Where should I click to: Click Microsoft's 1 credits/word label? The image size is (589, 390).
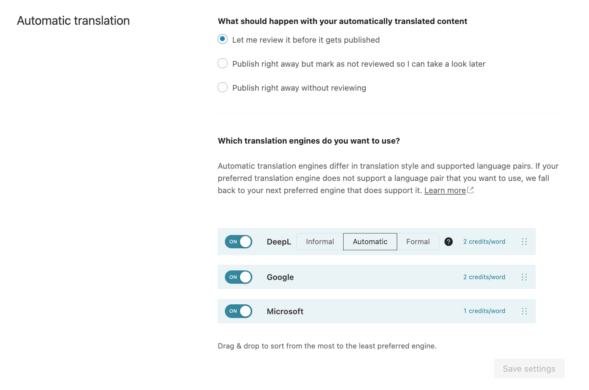pos(484,311)
